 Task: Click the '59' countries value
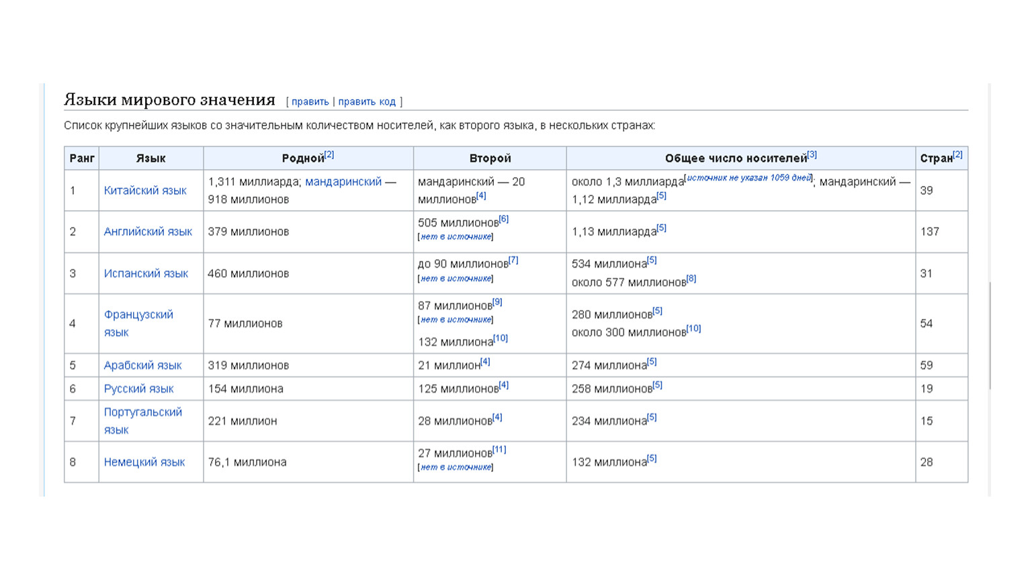[927, 365]
